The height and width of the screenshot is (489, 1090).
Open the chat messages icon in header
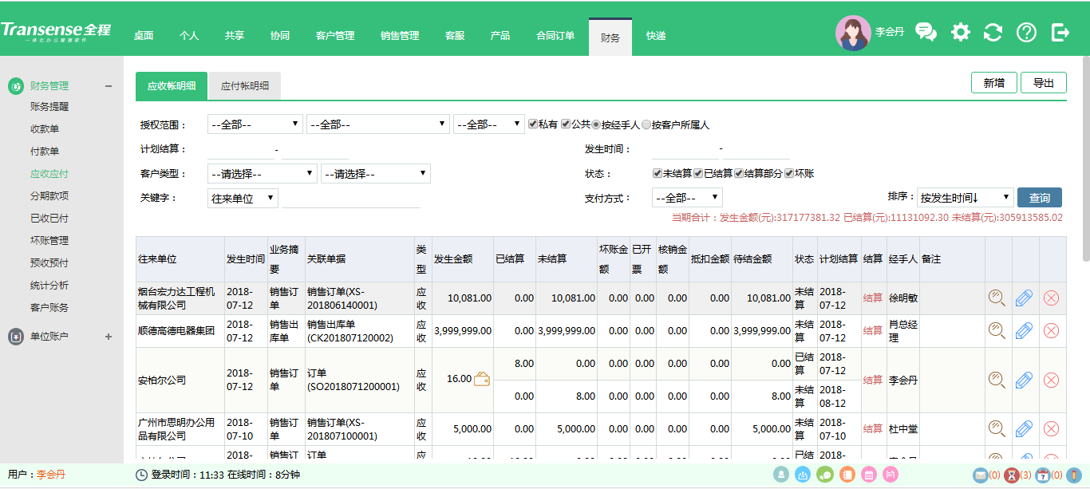pos(926,32)
